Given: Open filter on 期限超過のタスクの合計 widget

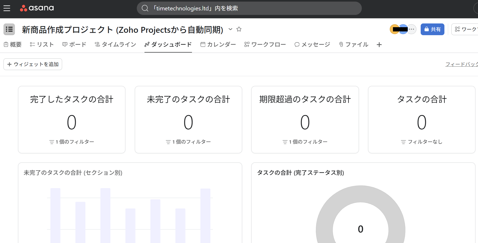Looking at the screenshot, I should point(305,142).
